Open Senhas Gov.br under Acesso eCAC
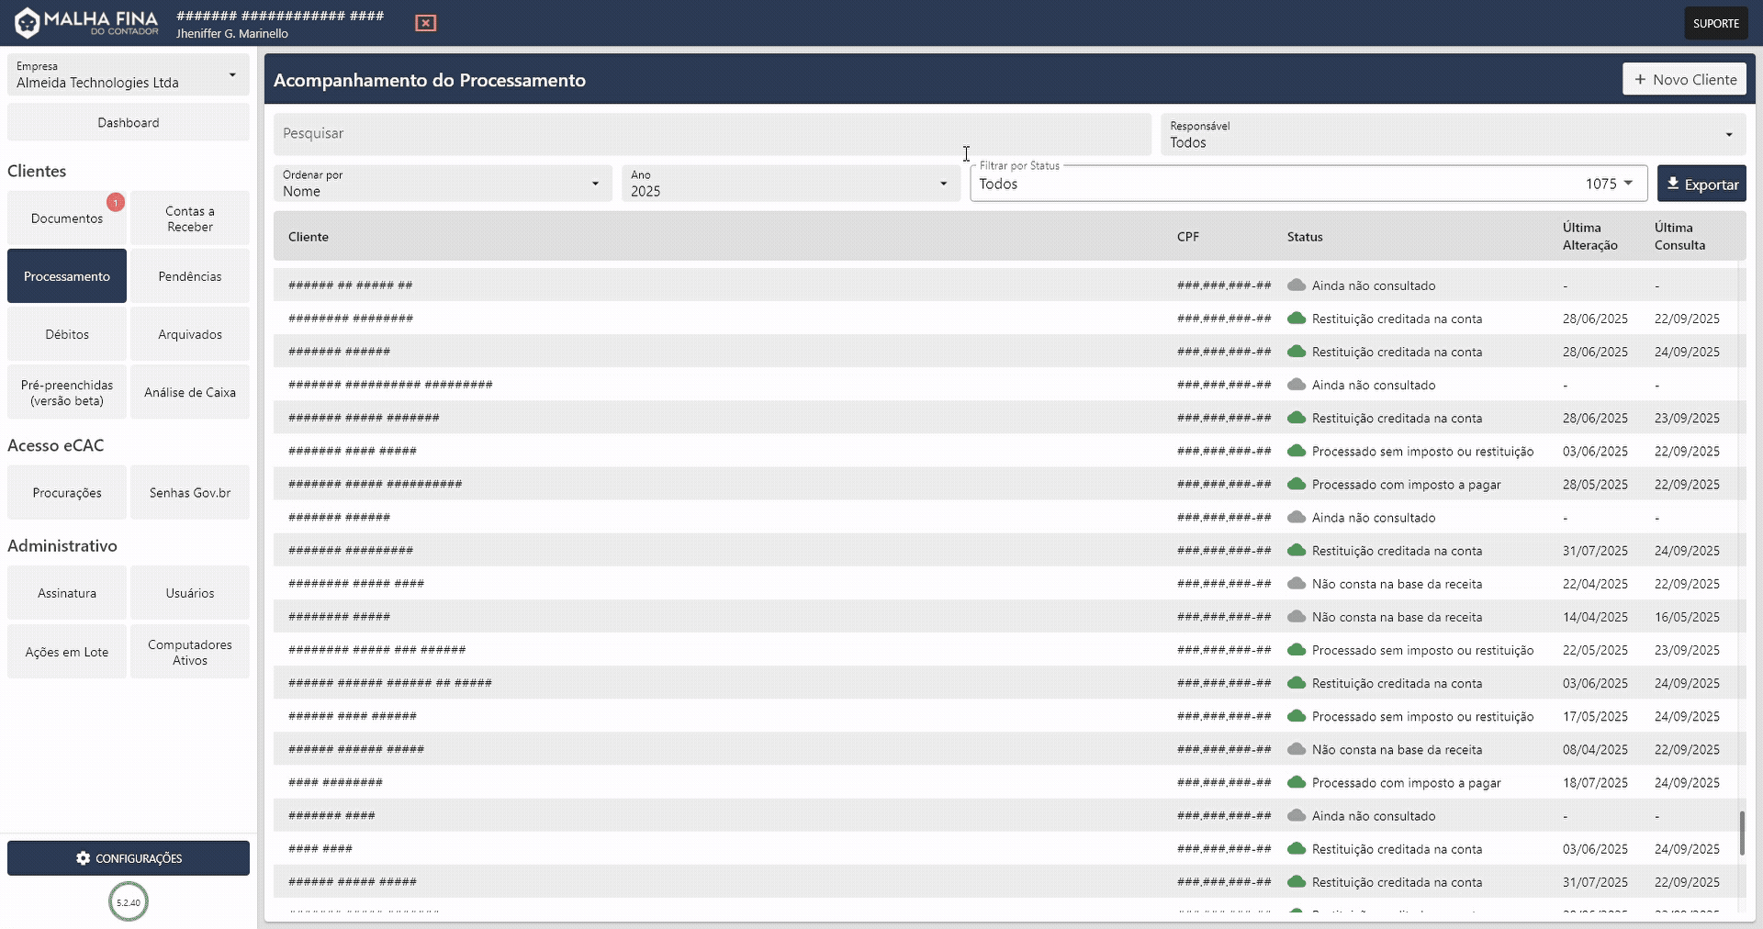 [189, 492]
